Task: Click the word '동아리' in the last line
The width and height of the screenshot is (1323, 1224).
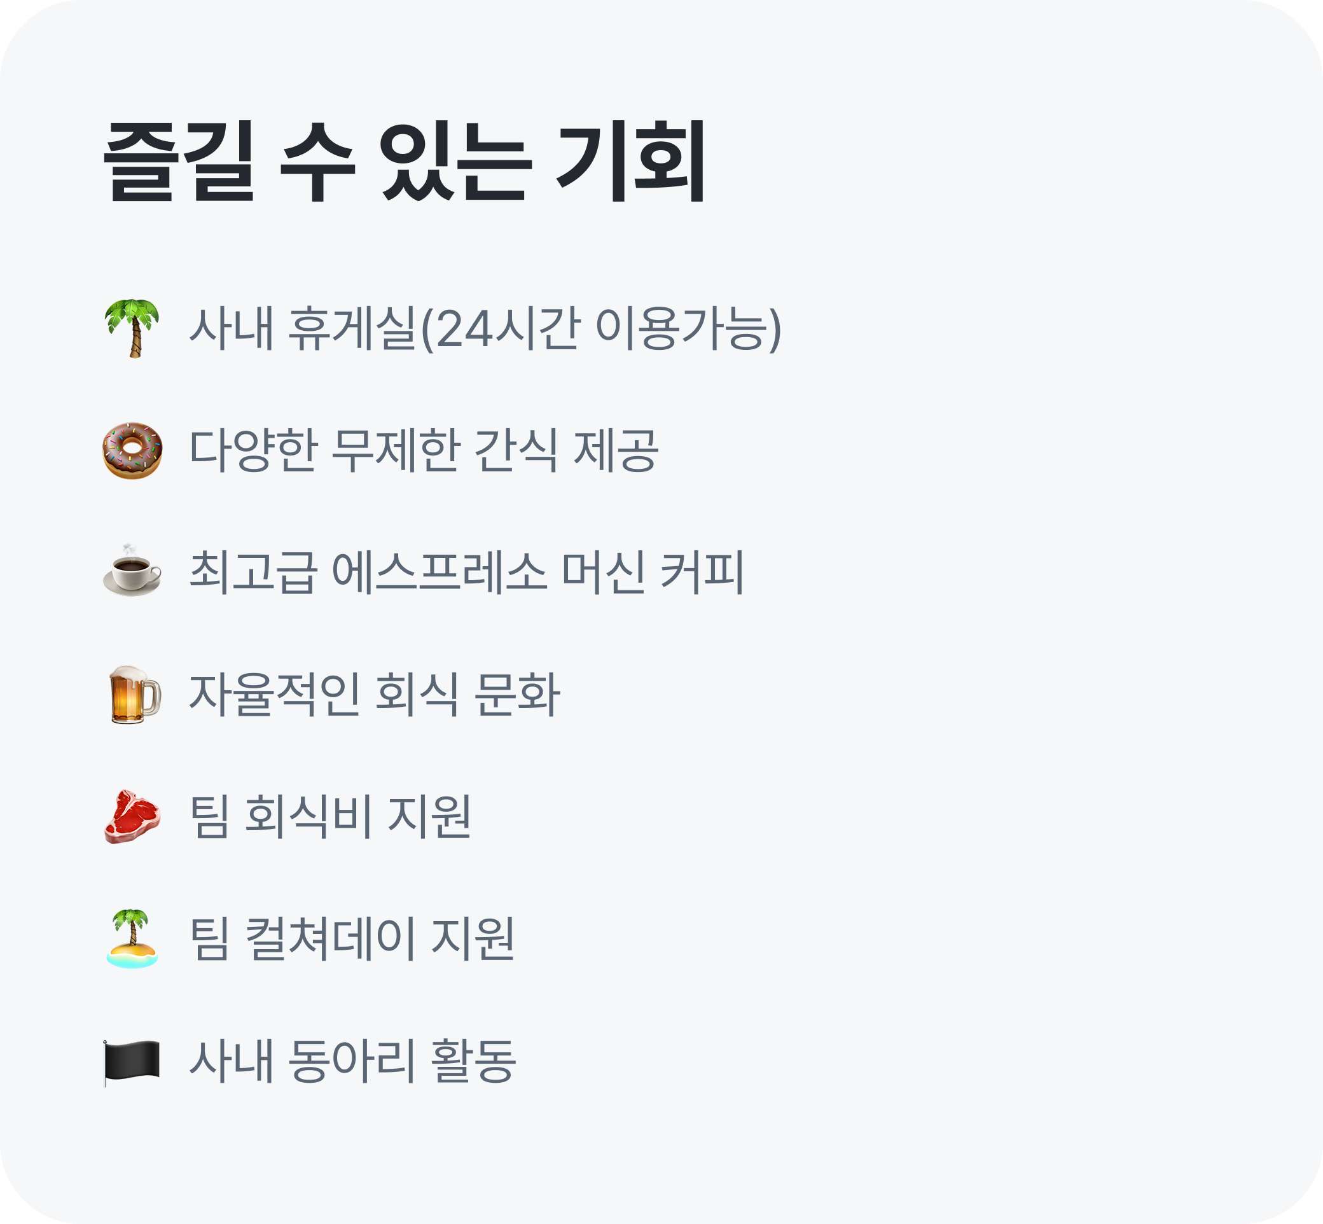Action: 352,1061
